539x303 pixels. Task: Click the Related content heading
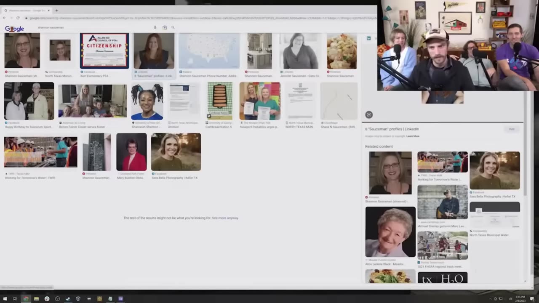(x=379, y=146)
